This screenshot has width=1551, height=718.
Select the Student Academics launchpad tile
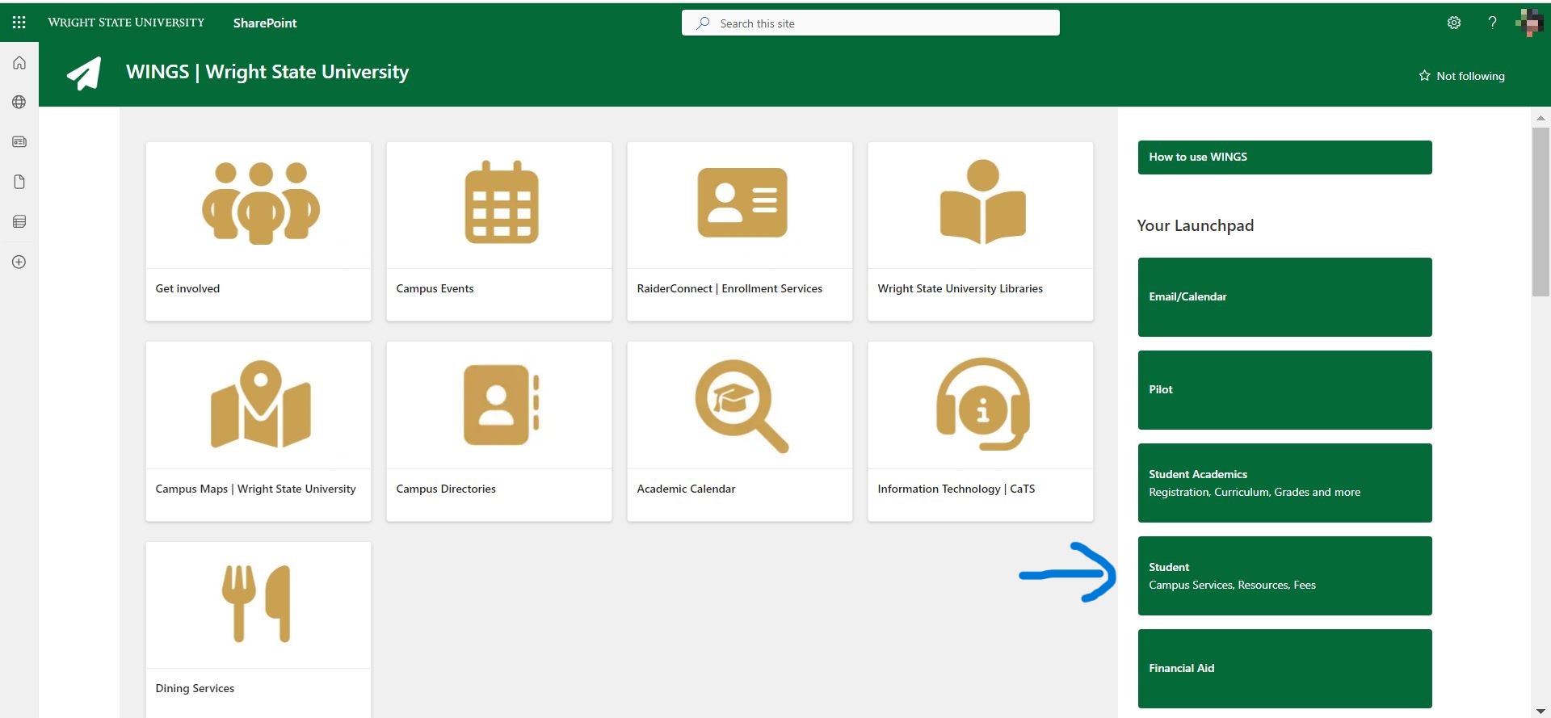(x=1284, y=483)
